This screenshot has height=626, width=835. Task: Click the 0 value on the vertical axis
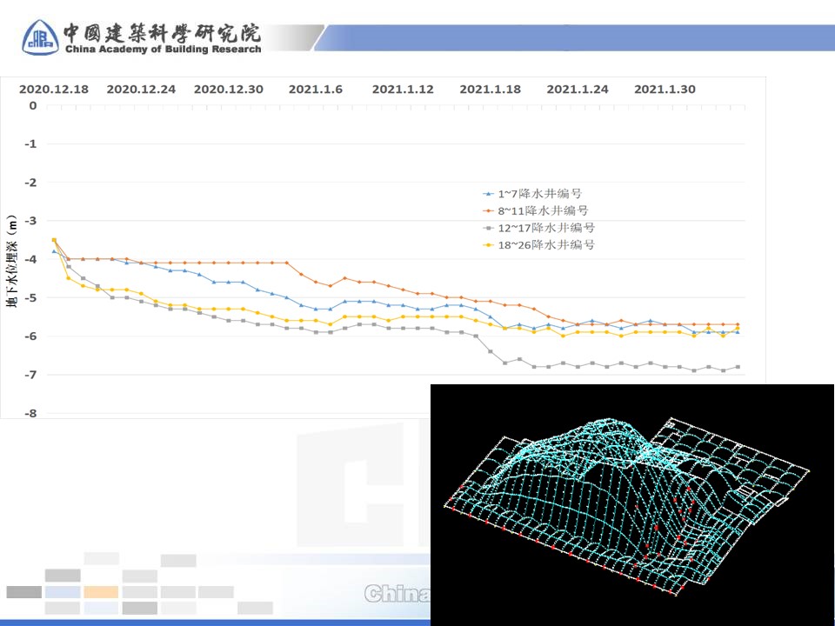pos(33,105)
